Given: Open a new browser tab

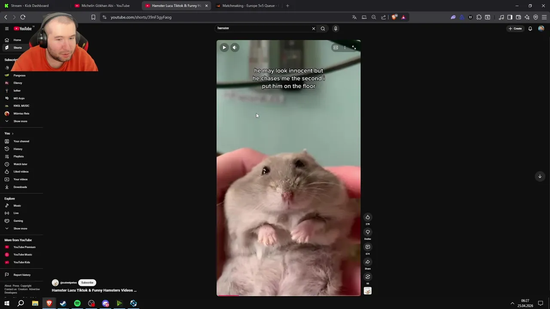Looking at the screenshot, I should coord(287,6).
